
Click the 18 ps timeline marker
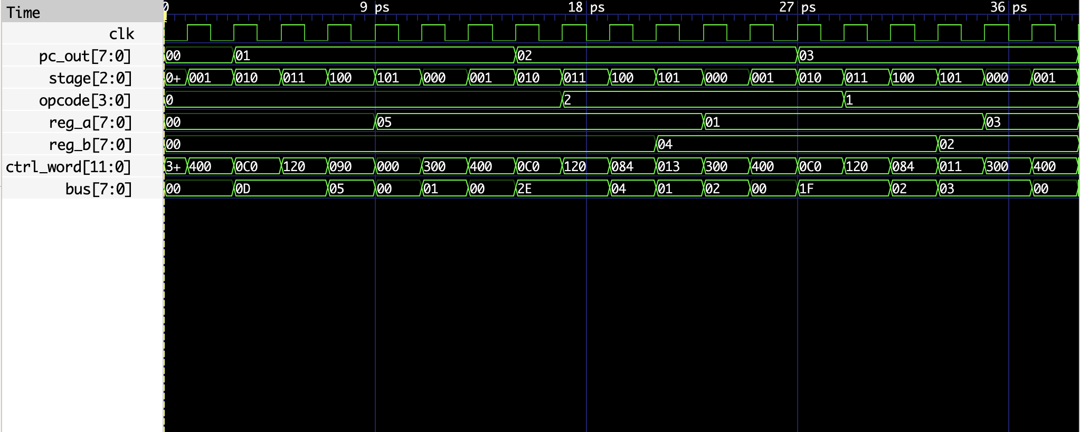[586, 7]
